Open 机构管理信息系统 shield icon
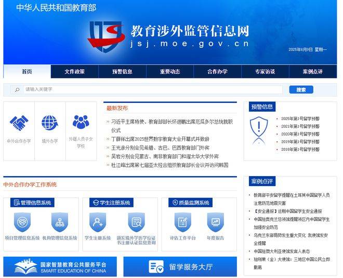 pos(60,222)
